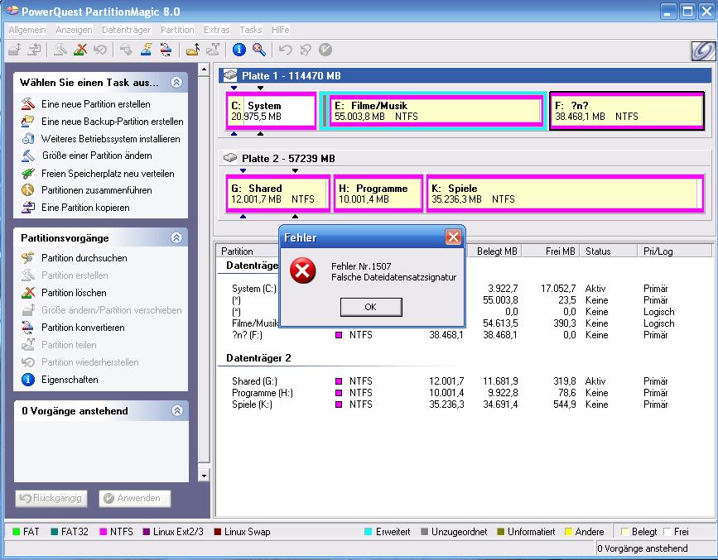Viewport: 718px width, 560px height.
Task: Click the format partition lightning toolbar icon
Action: [x=146, y=50]
